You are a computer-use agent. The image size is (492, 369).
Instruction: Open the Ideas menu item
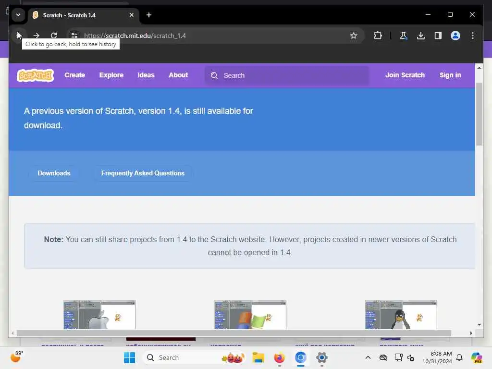coord(146,75)
